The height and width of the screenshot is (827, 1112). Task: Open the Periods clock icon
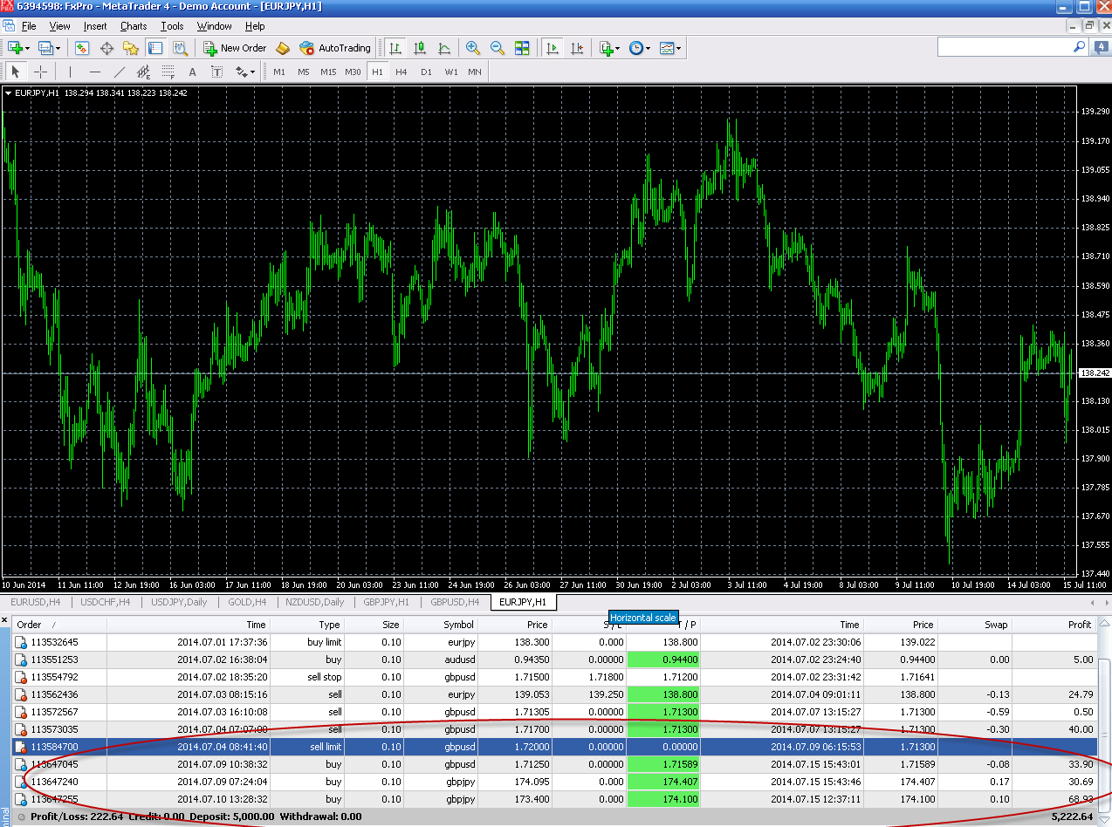coord(635,48)
